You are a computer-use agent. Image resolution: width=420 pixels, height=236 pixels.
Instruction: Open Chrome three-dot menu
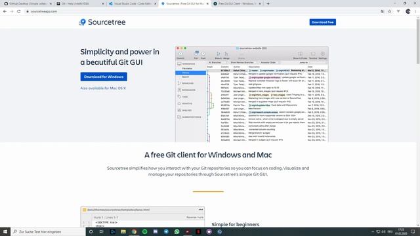click(x=415, y=12)
